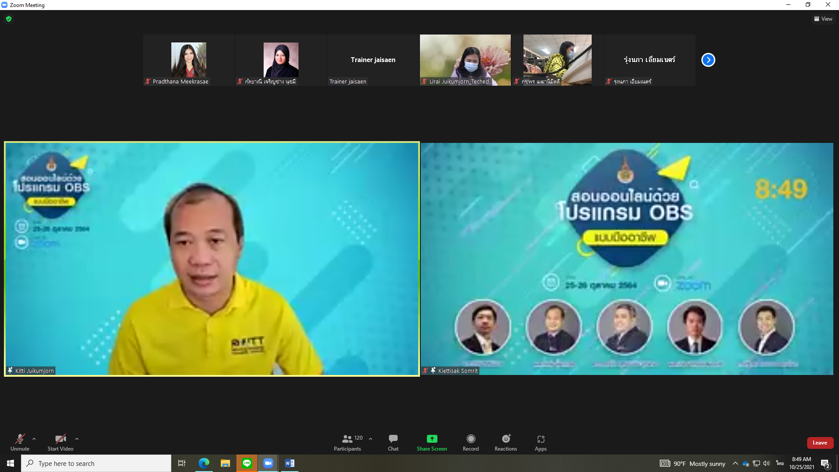Select the รุ่งนภา เอี่ยมเนตร name tile
This screenshot has height=472, width=839.
[x=650, y=60]
